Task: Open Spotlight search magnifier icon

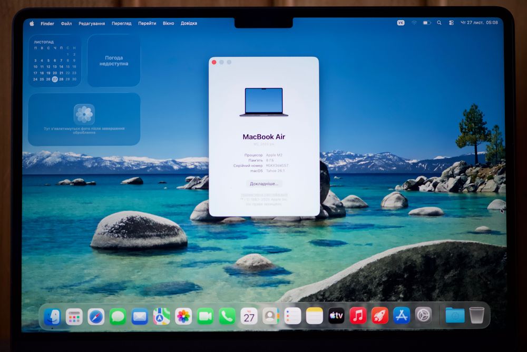Action: [x=439, y=23]
